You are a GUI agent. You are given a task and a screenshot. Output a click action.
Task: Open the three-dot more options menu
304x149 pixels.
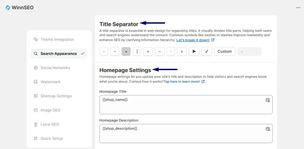(298, 8)
